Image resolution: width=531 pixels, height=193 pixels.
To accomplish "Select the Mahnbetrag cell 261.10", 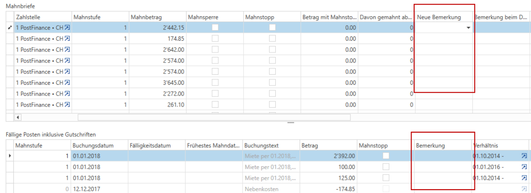I will tap(158, 104).
